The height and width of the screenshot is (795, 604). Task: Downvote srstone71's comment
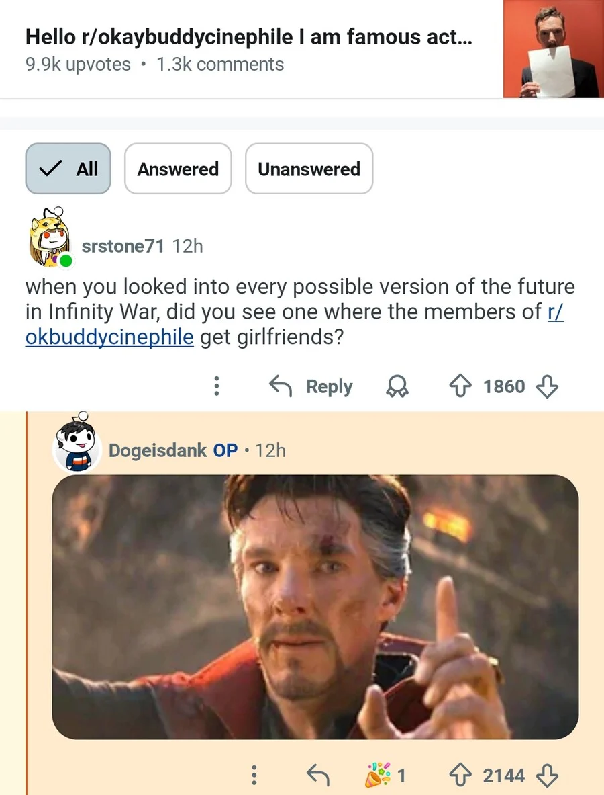[x=548, y=386]
